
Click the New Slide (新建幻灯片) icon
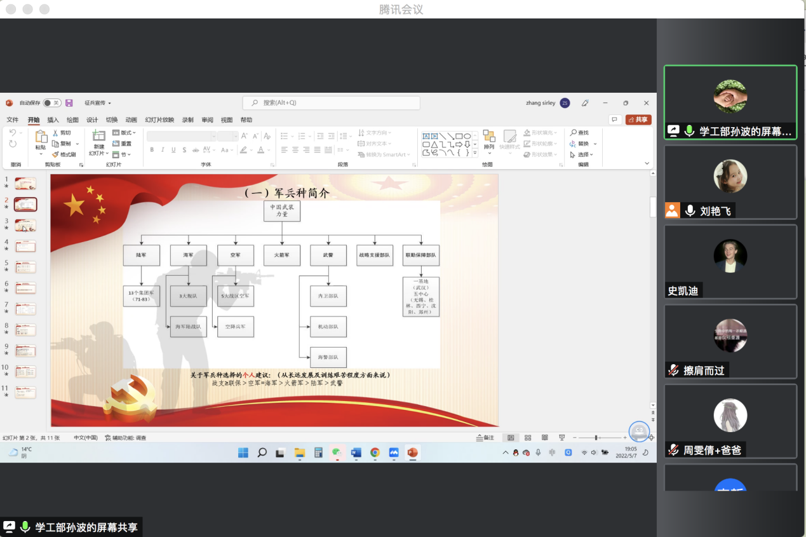point(98,136)
